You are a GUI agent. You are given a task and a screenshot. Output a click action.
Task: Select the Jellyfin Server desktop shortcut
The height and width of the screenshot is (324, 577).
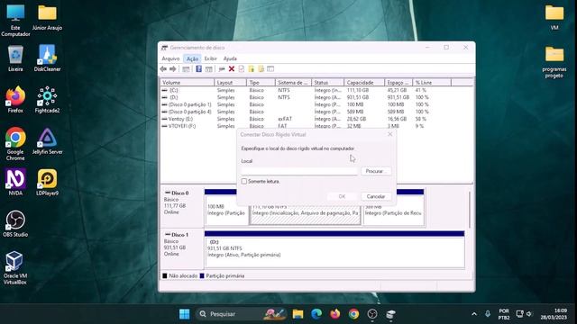coord(47,141)
